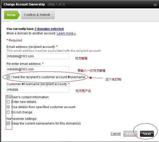
Task: Proceed with the Next button
Action: tap(147, 134)
